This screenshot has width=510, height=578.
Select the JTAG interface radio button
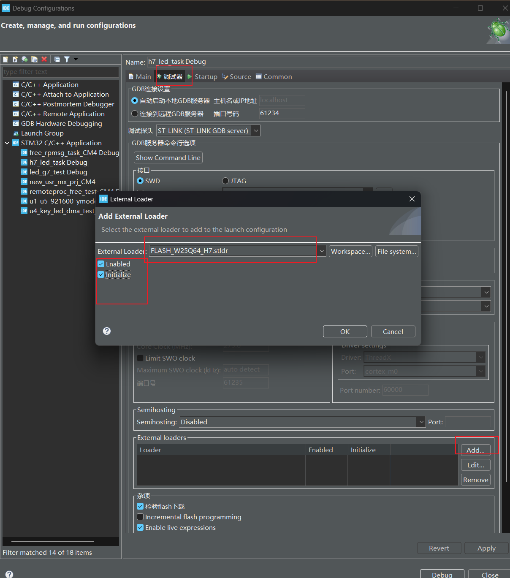pos(225,181)
